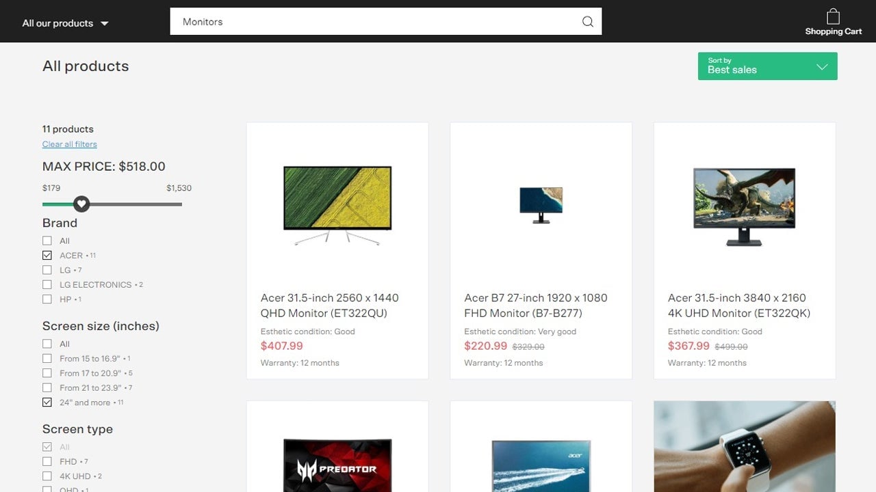Open the Shopping Cart bag icon

(833, 16)
